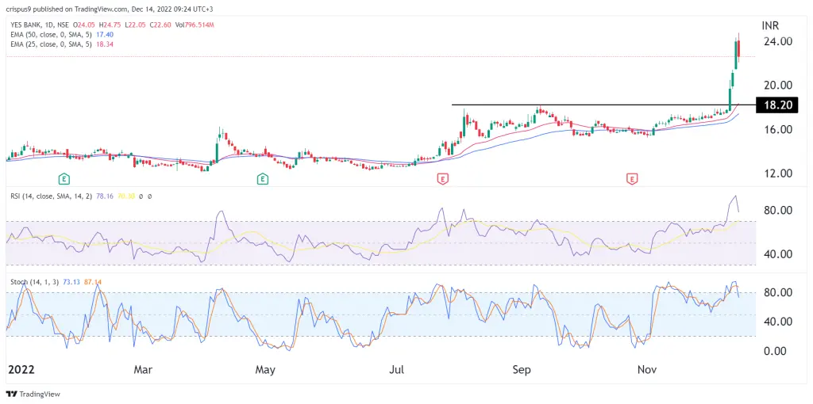Click the 24.00 price axis label
Image resolution: width=813 pixels, height=404 pixels.
(x=778, y=41)
